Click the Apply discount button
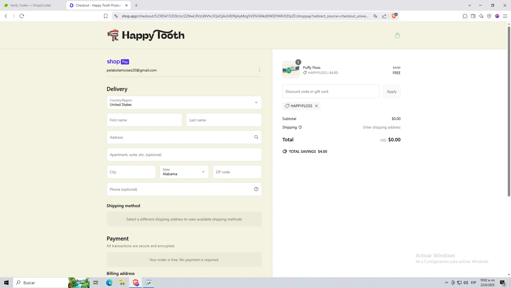The width and height of the screenshot is (511, 288). point(392,91)
